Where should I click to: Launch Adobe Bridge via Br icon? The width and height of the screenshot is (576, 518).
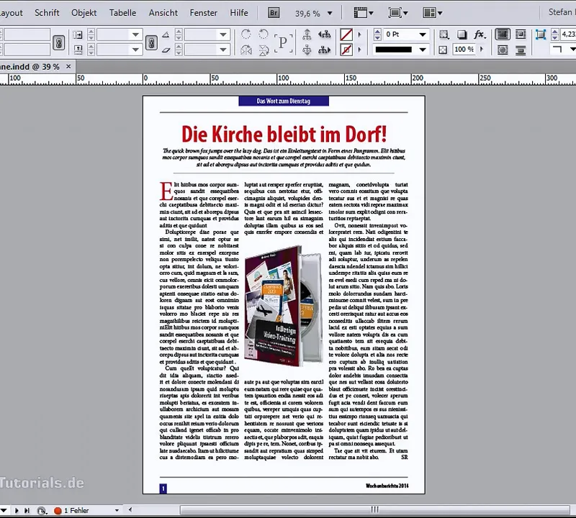click(x=274, y=13)
